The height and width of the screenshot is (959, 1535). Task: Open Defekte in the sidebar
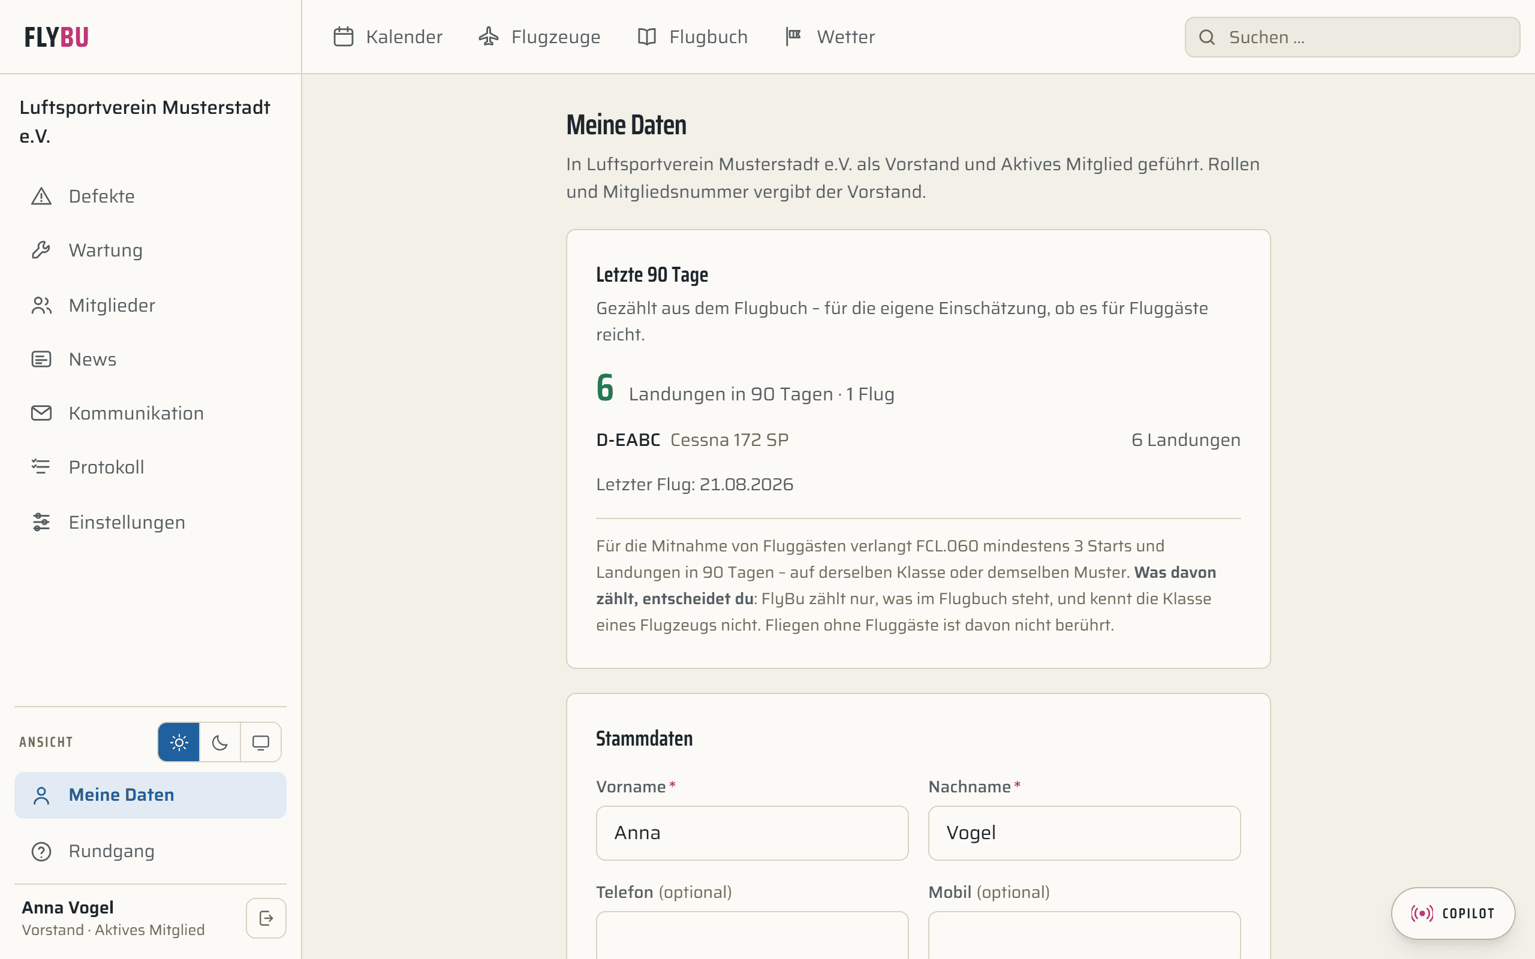coord(151,197)
